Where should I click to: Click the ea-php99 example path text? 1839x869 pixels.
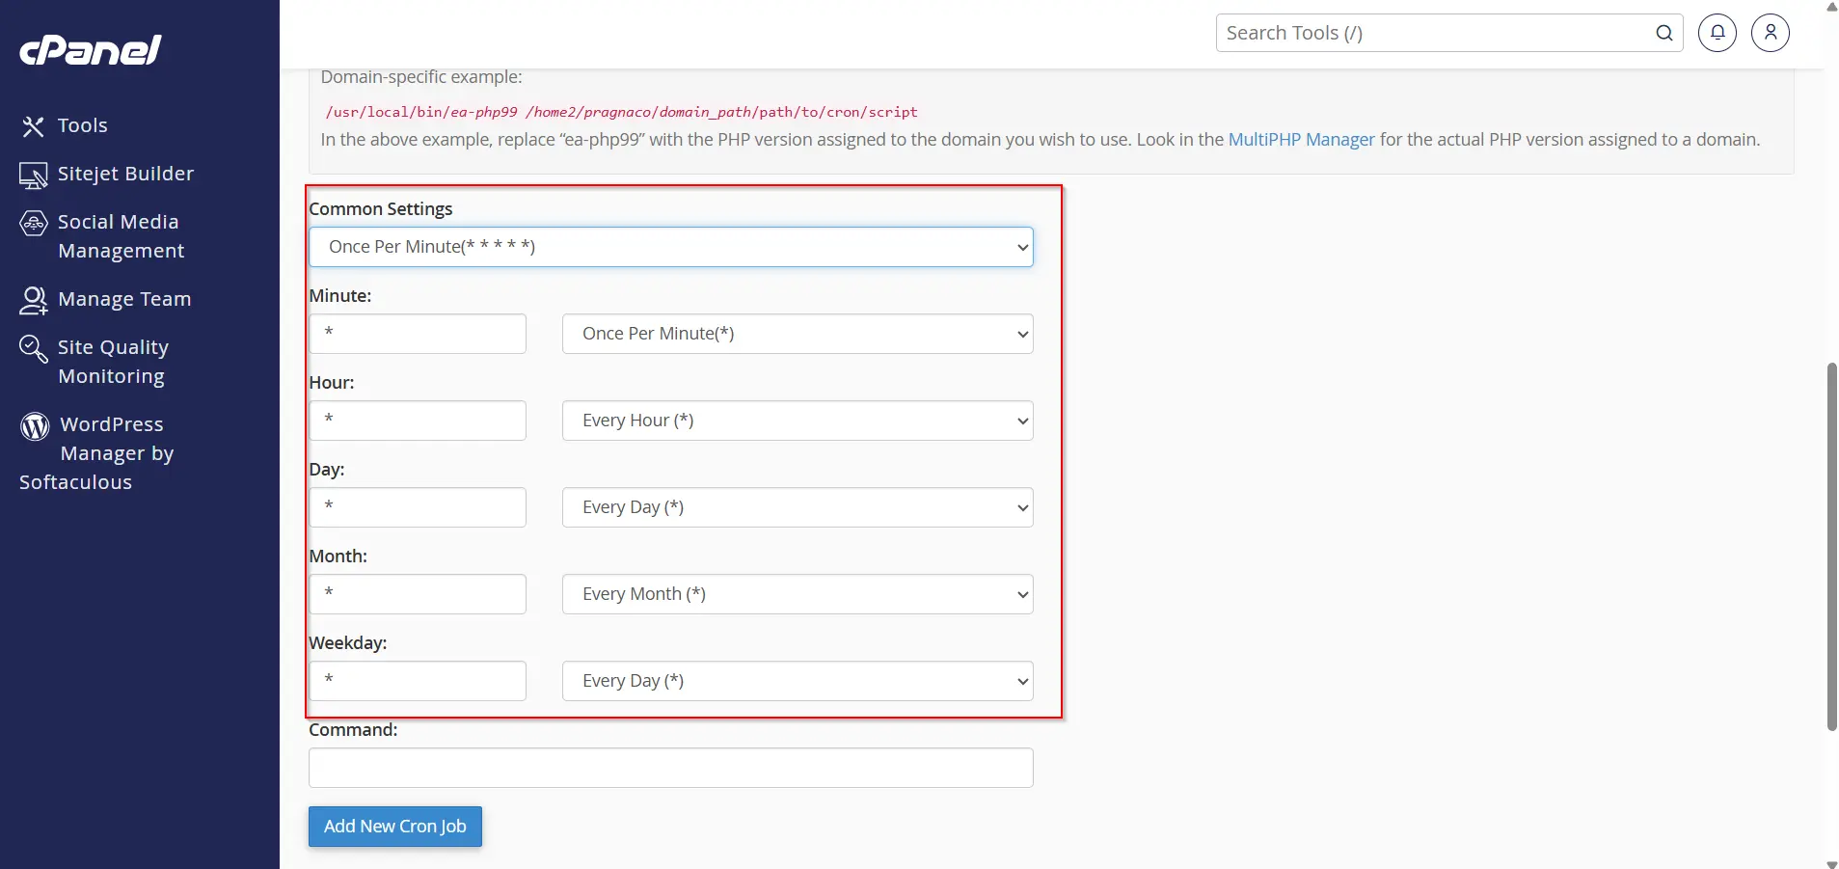[x=621, y=112]
